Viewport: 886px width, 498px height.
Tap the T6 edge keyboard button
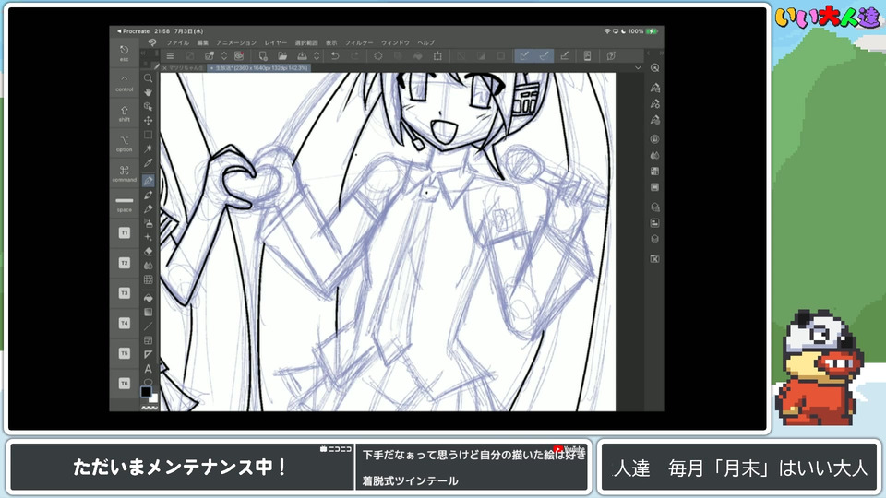point(125,384)
